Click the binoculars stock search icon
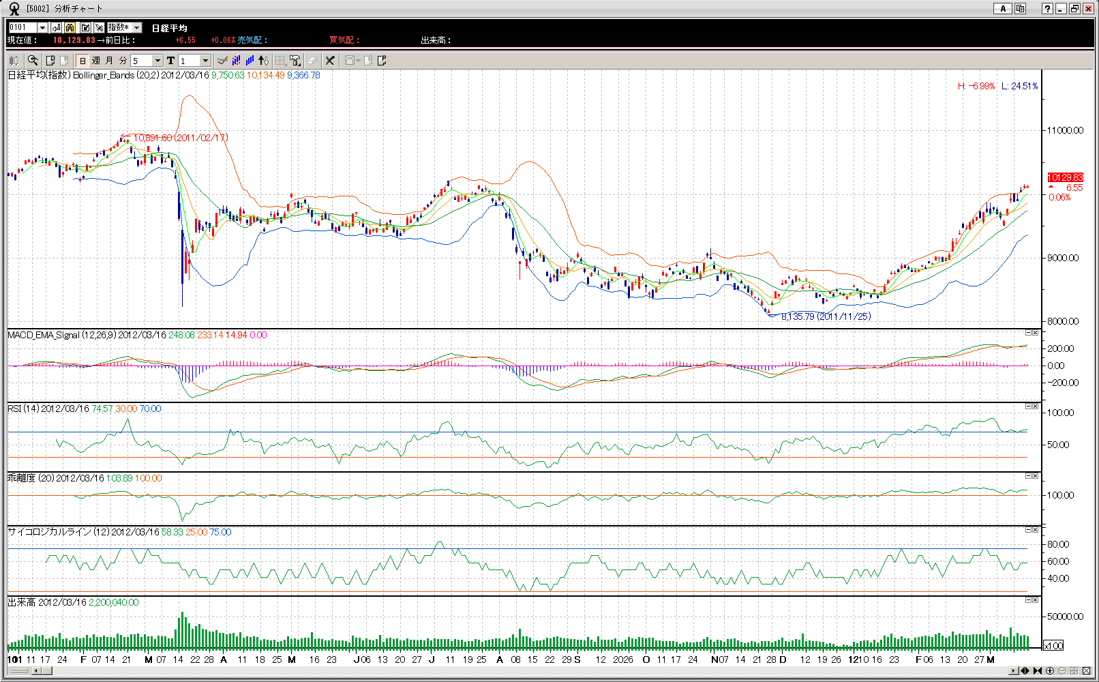The image size is (1099, 682). (x=70, y=27)
